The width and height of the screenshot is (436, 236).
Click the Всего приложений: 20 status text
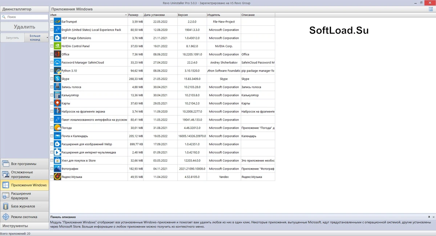(x=15, y=233)
